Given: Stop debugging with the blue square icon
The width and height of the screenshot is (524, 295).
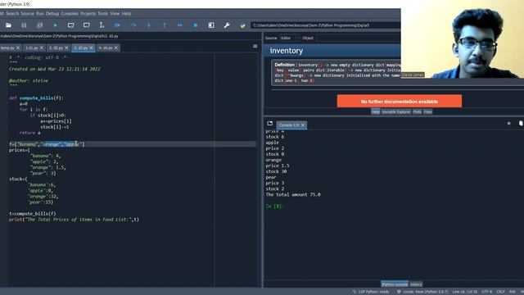Looking at the screenshot, I should (x=196, y=25).
